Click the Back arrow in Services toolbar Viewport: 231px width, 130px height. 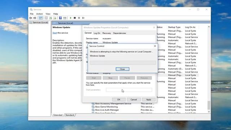coord(30,18)
